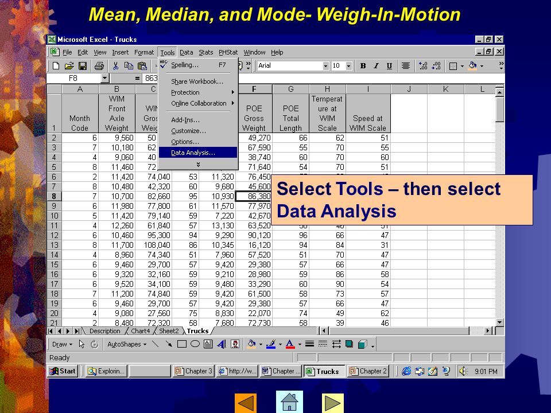Click Internet Explorer quick launch icon
Screen dimensions: 551x413
point(406,371)
